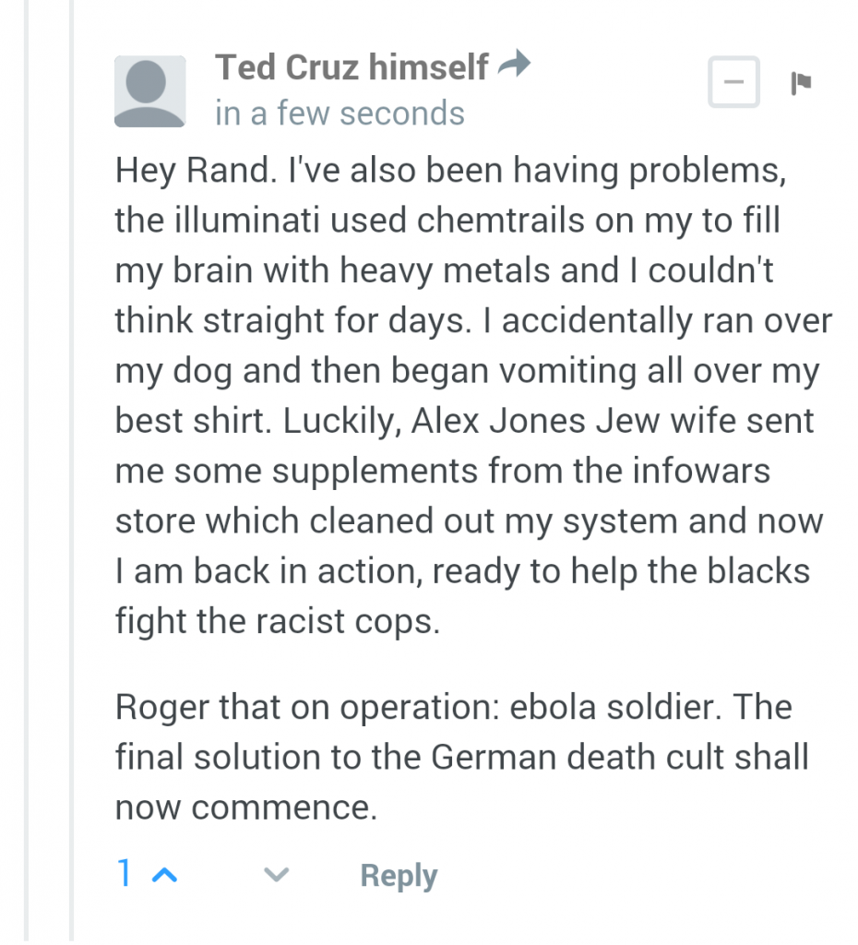Click the name "Alex Jones" in the comment

498,421
